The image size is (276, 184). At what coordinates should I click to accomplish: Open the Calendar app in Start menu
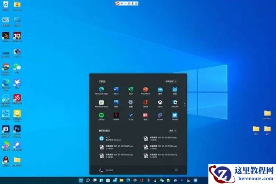tap(175, 91)
